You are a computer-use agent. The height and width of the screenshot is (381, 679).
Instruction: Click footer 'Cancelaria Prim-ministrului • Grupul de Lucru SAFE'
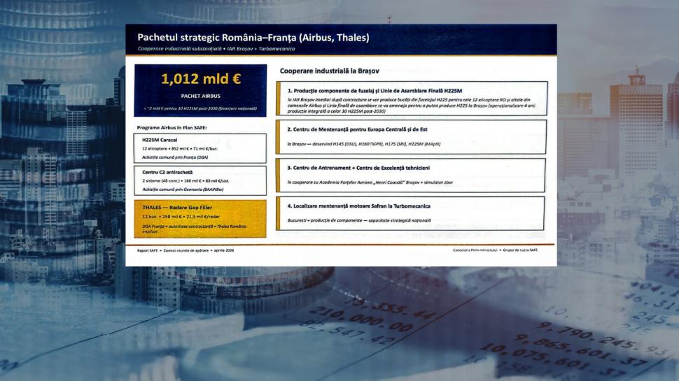pos(495,250)
